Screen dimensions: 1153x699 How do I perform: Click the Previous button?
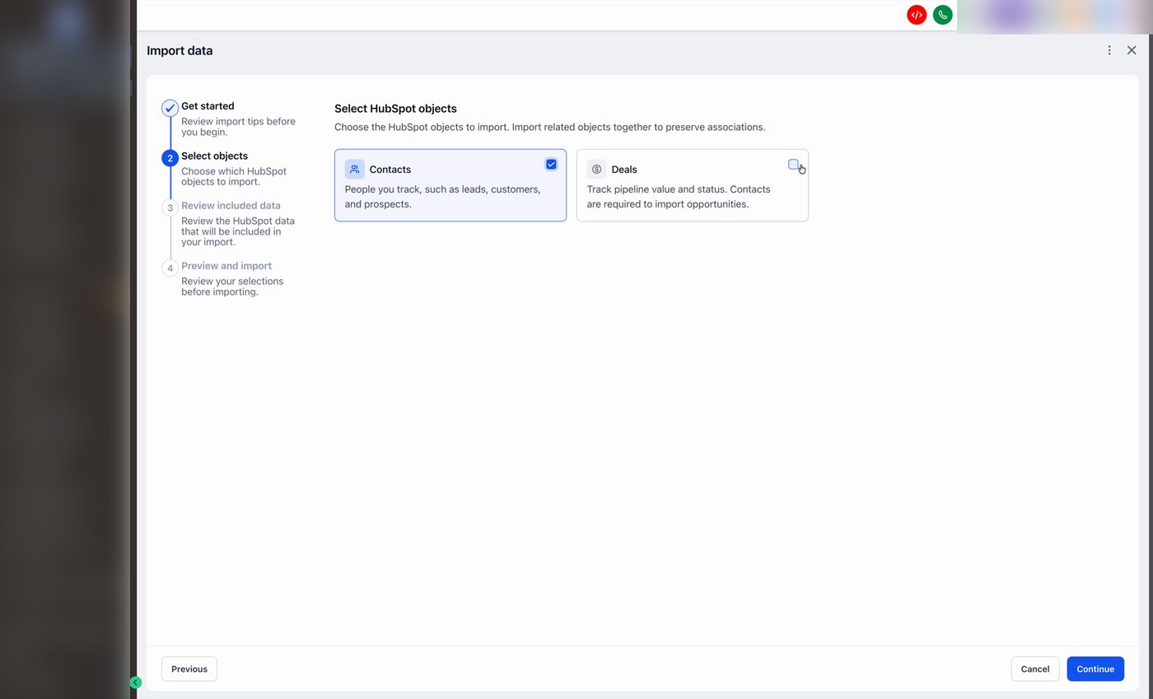click(x=189, y=669)
